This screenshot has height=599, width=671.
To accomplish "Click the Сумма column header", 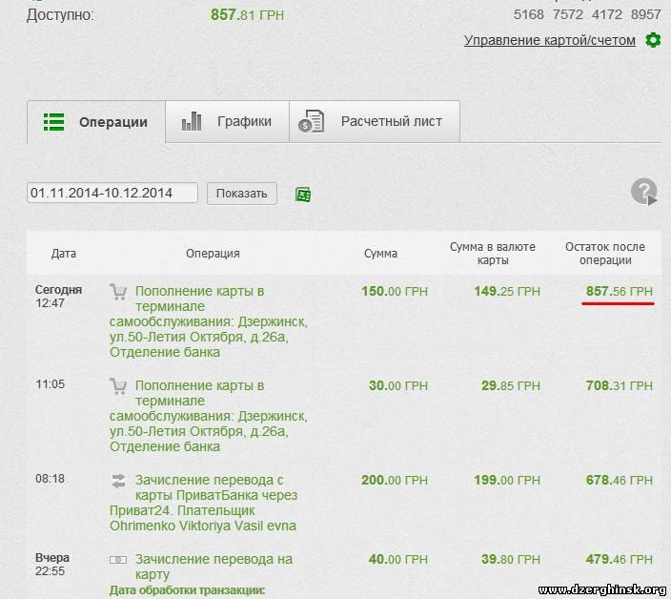I will (380, 254).
